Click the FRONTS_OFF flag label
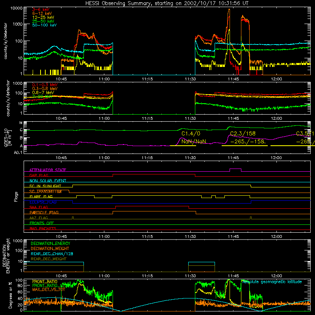The image size is (315, 315). (42, 223)
